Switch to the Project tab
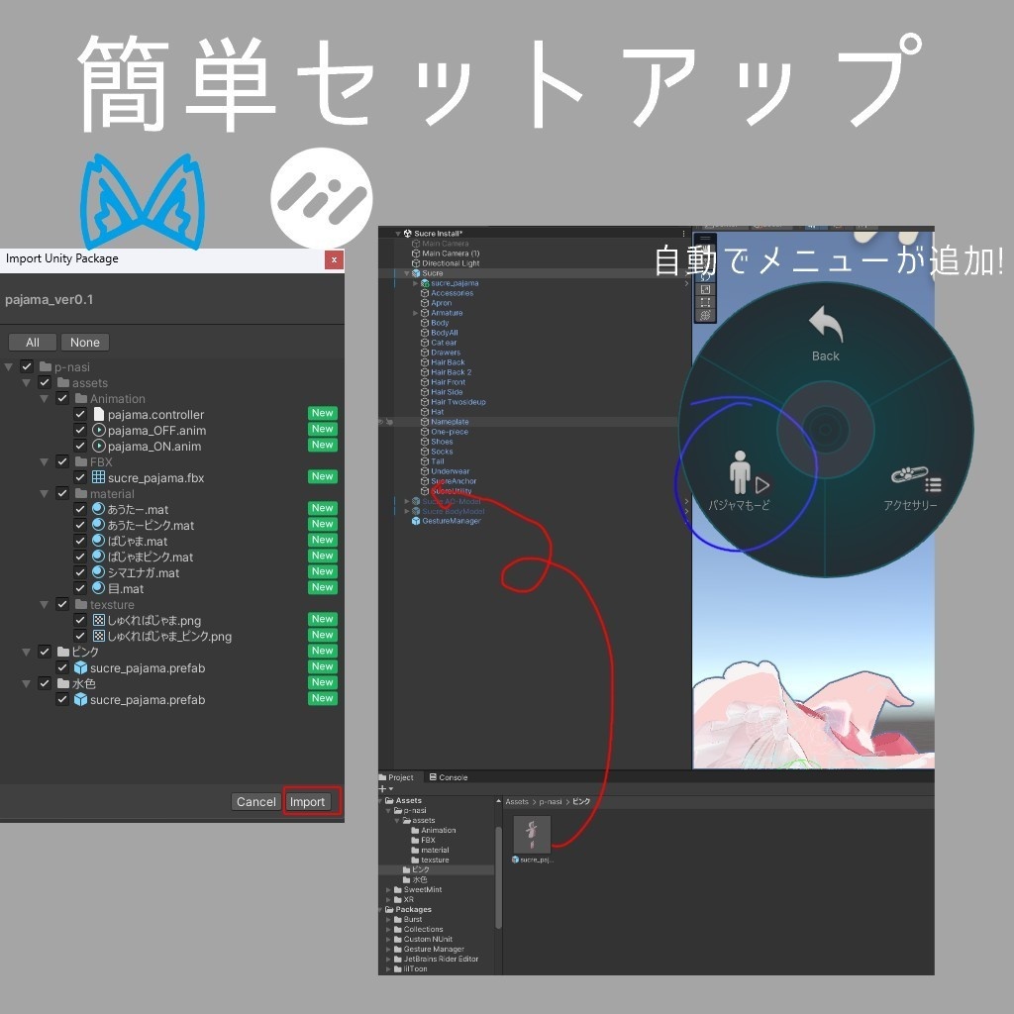1014x1014 pixels. tap(400, 777)
